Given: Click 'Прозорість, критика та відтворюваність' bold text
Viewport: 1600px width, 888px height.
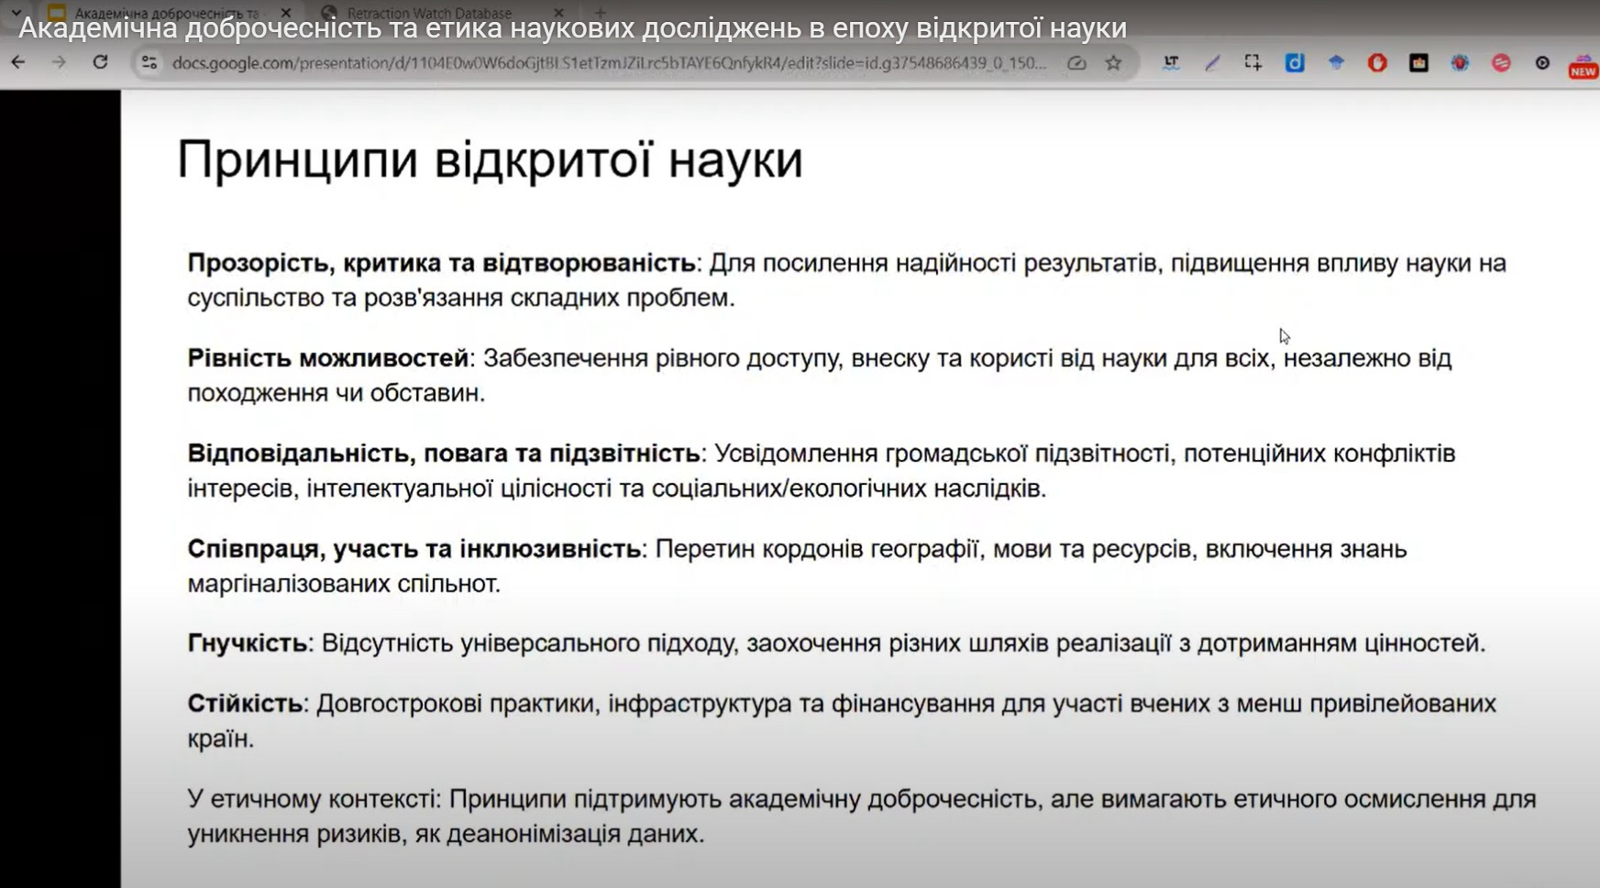Looking at the screenshot, I should [441, 263].
